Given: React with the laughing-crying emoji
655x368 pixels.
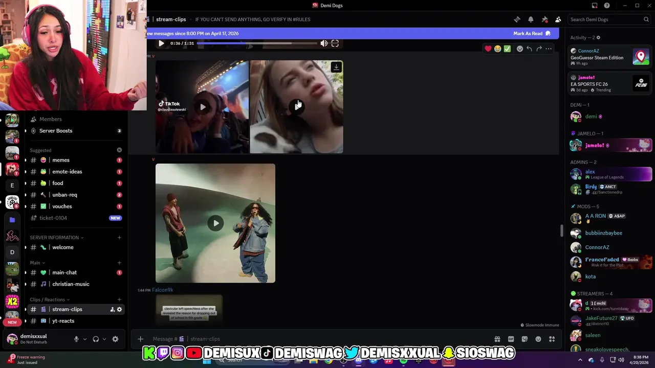Looking at the screenshot, I should [497, 49].
